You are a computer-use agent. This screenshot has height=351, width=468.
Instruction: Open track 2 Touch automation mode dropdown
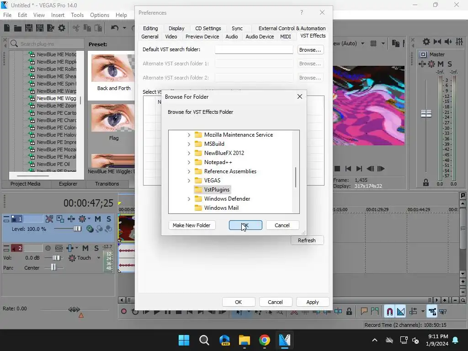(x=99, y=258)
